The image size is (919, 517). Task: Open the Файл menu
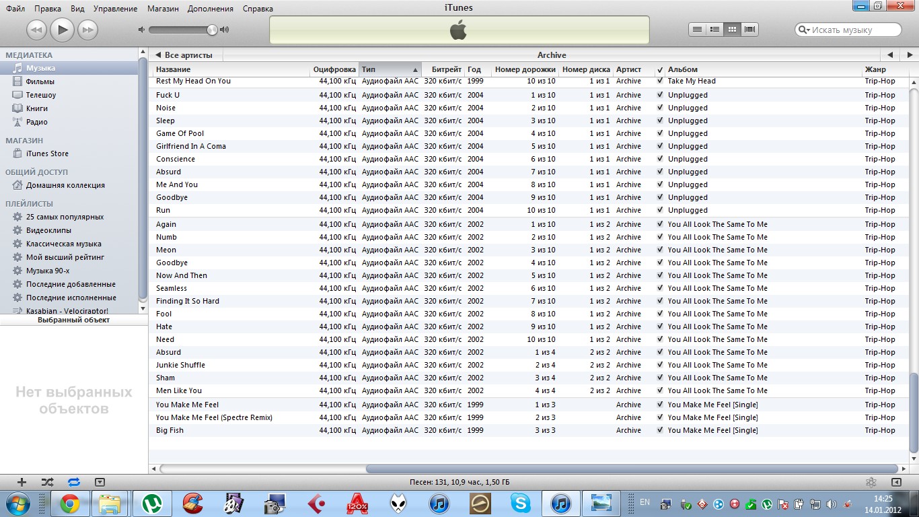coord(15,9)
